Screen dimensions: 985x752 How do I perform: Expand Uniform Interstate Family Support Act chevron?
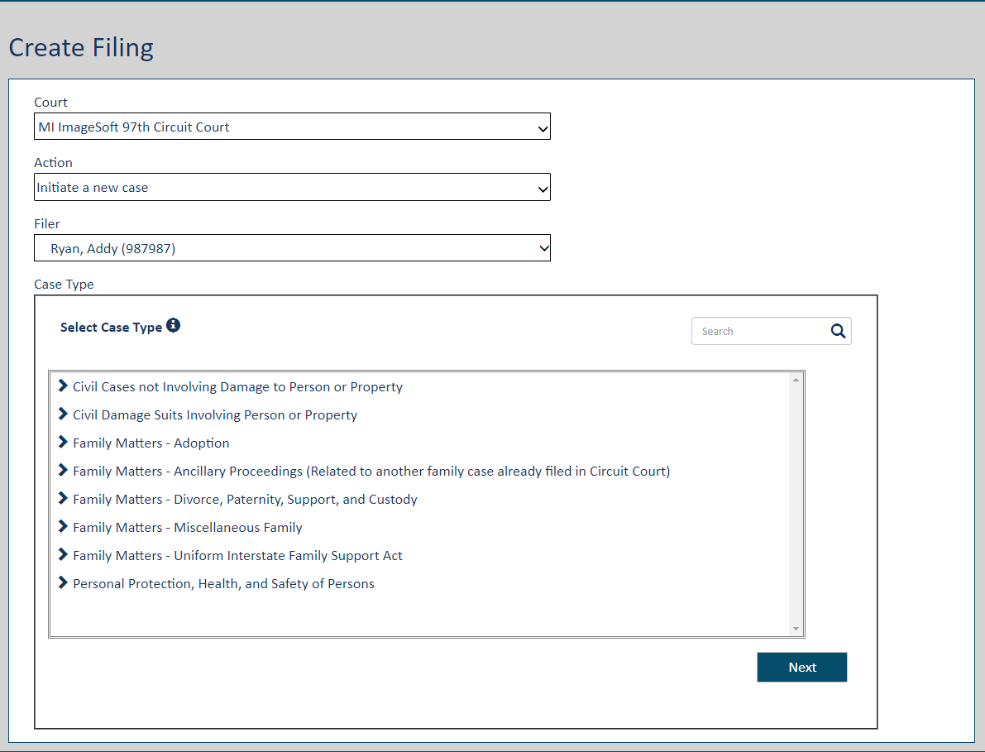(x=63, y=555)
